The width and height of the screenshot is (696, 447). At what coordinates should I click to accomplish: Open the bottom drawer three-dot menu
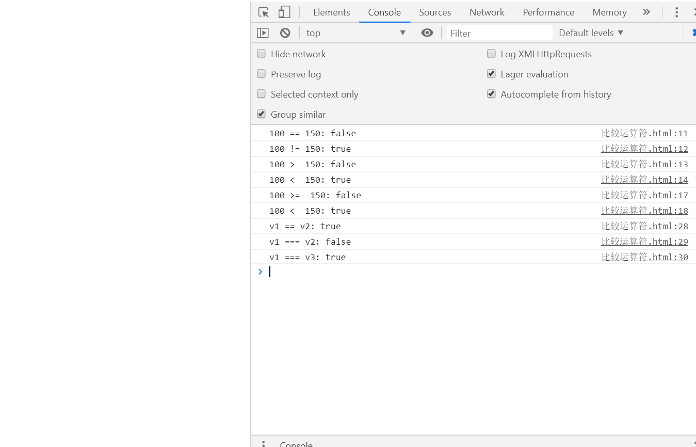[263, 444]
